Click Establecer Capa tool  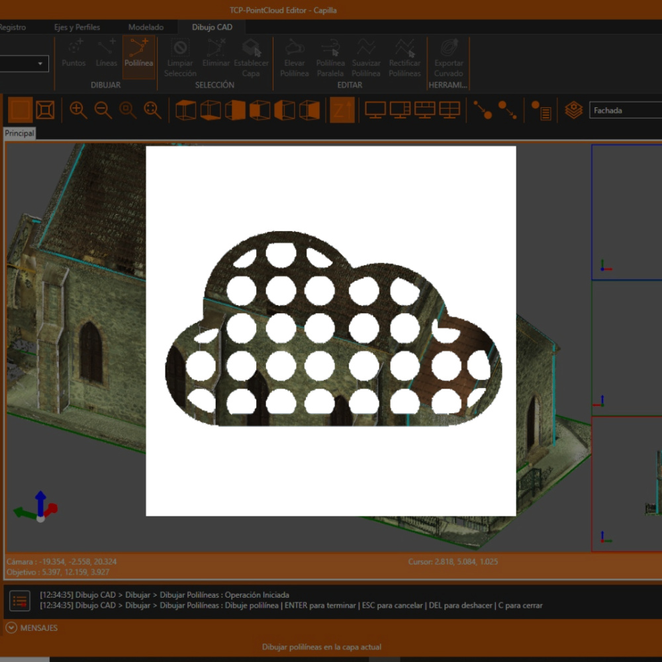tap(251, 58)
